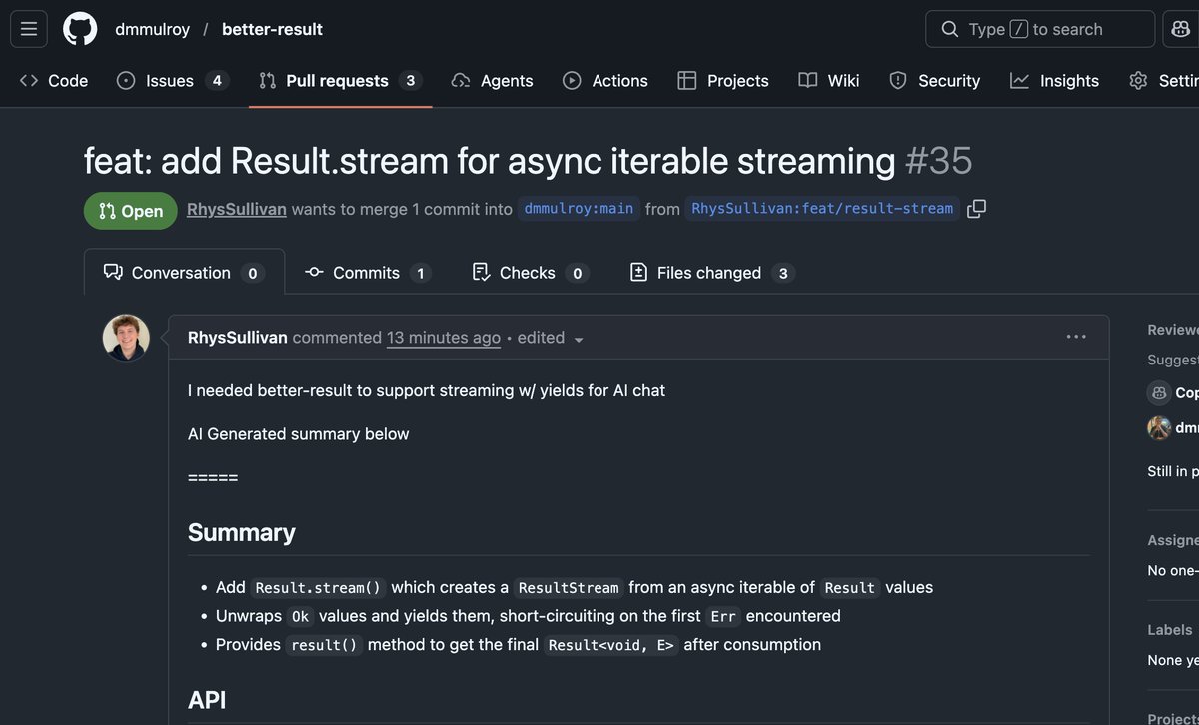Click the Open status badge

pos(131,211)
